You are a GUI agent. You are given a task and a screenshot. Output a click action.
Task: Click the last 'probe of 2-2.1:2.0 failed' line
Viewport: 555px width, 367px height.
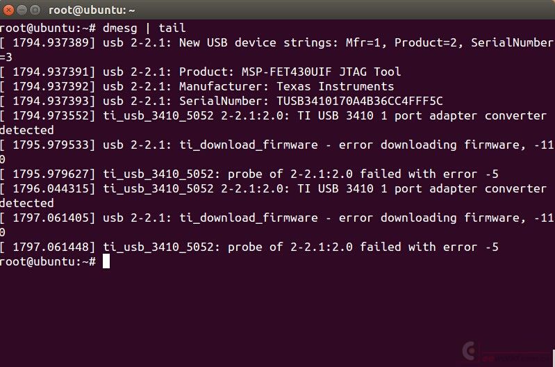(x=249, y=247)
